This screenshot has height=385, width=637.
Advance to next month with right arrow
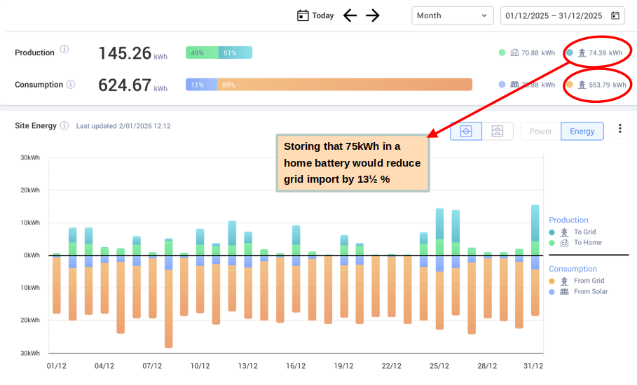tap(373, 15)
